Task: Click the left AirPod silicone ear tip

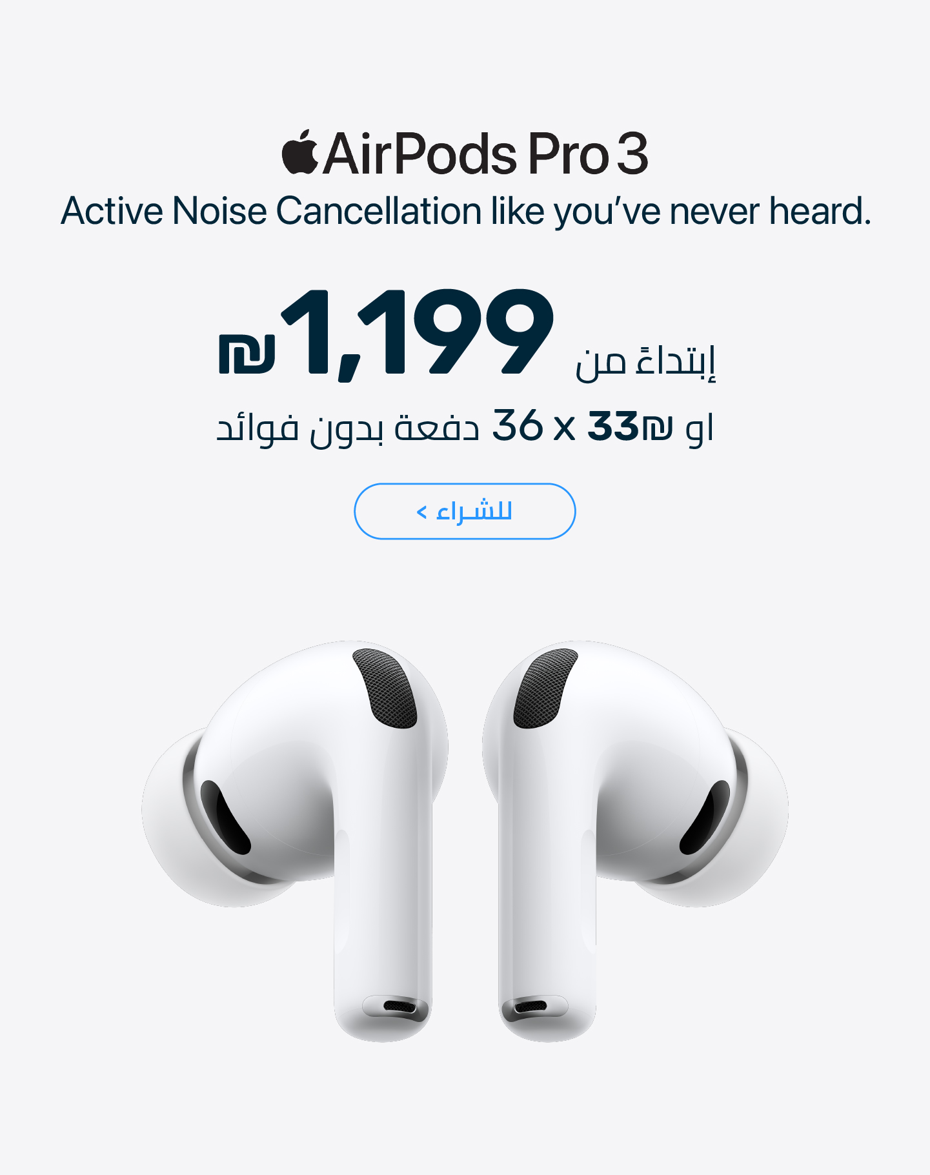Action: pyautogui.click(x=187, y=819)
